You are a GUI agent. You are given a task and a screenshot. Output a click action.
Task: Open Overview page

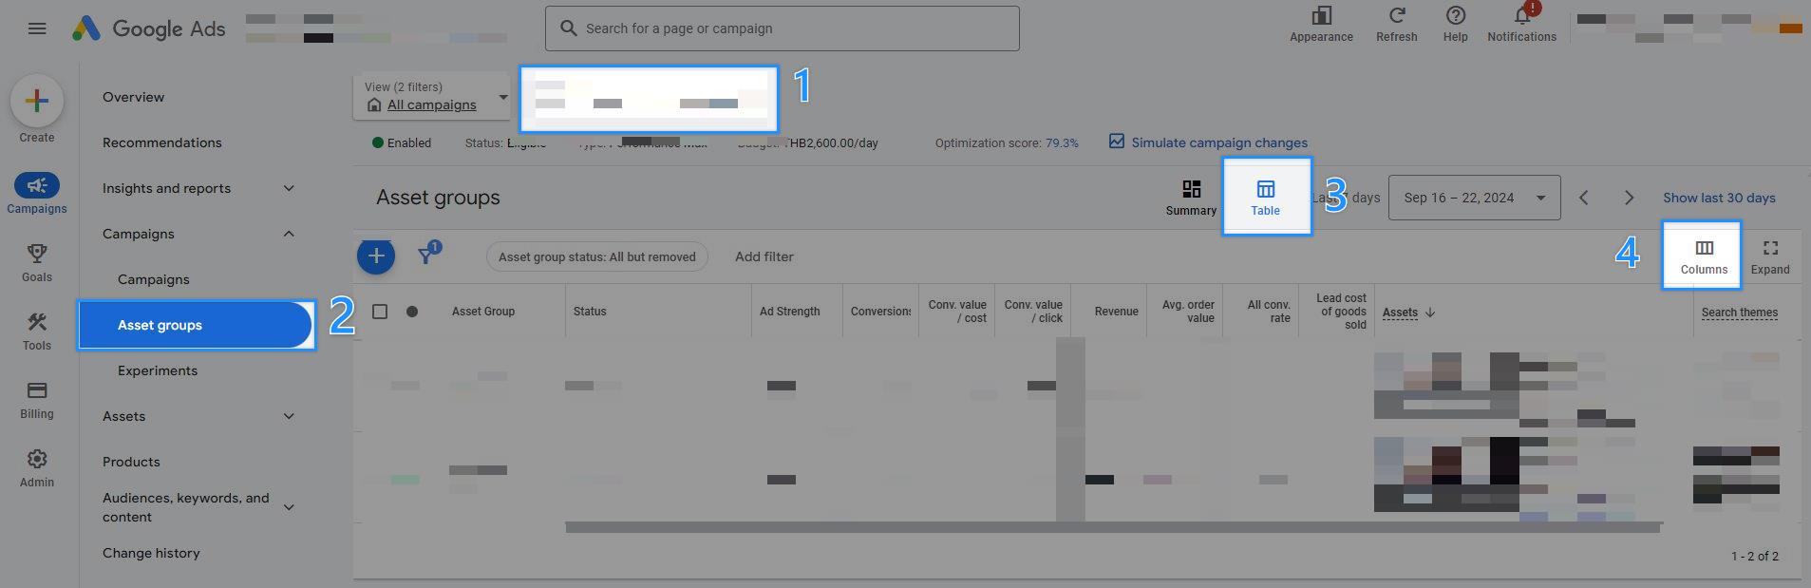(133, 97)
